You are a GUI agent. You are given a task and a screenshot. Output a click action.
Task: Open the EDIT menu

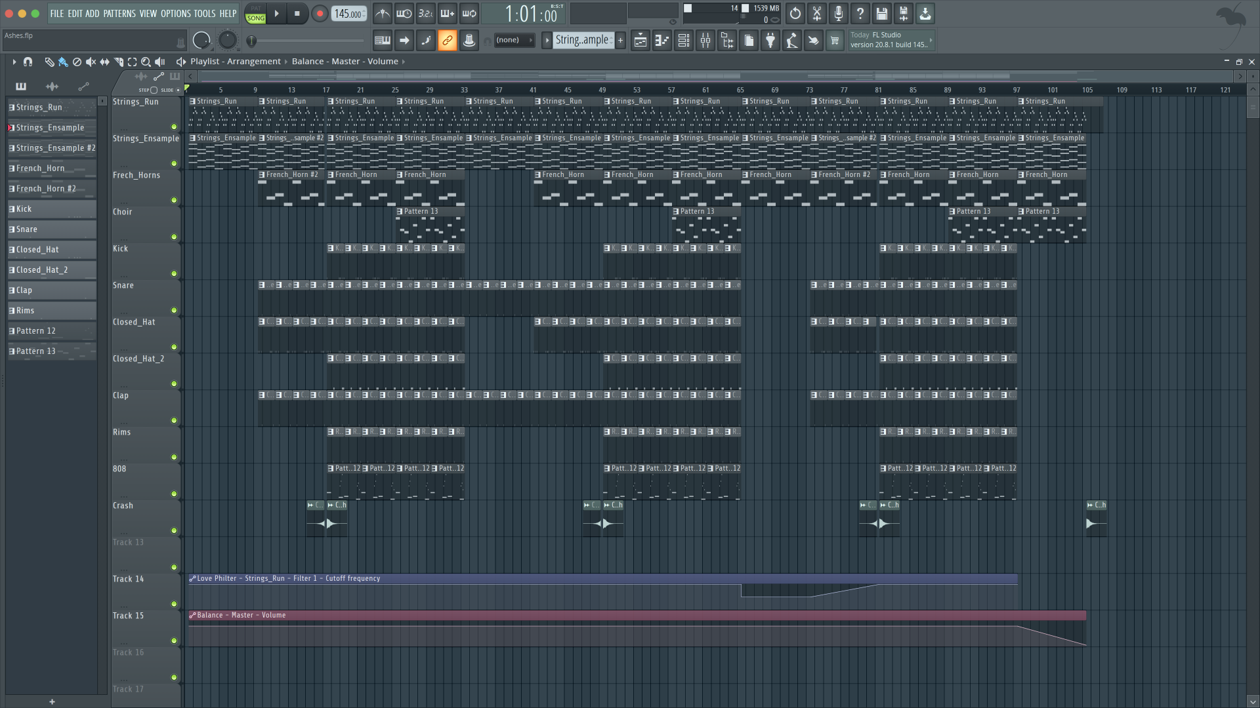[x=75, y=13]
